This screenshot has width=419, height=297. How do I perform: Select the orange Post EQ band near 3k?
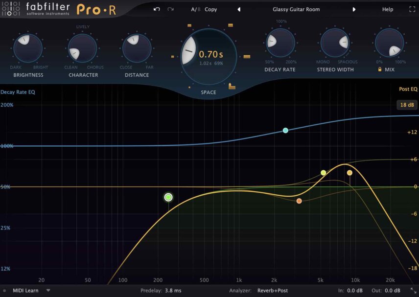[x=299, y=201]
